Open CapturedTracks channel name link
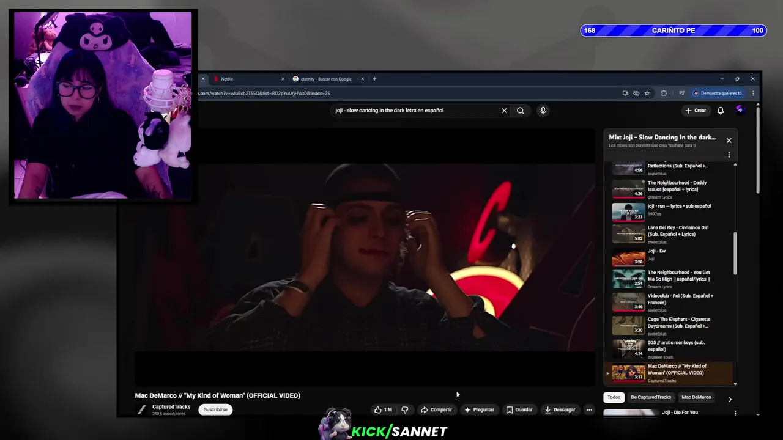This screenshot has height=440, width=783. coord(171,407)
